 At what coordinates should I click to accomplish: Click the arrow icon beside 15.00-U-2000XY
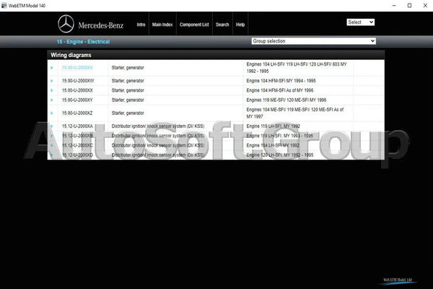[x=52, y=100]
